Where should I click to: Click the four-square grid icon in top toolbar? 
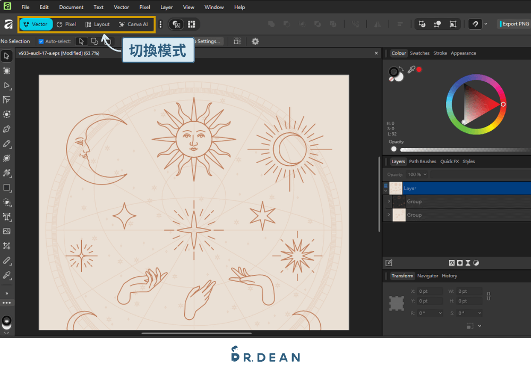[x=191, y=24]
